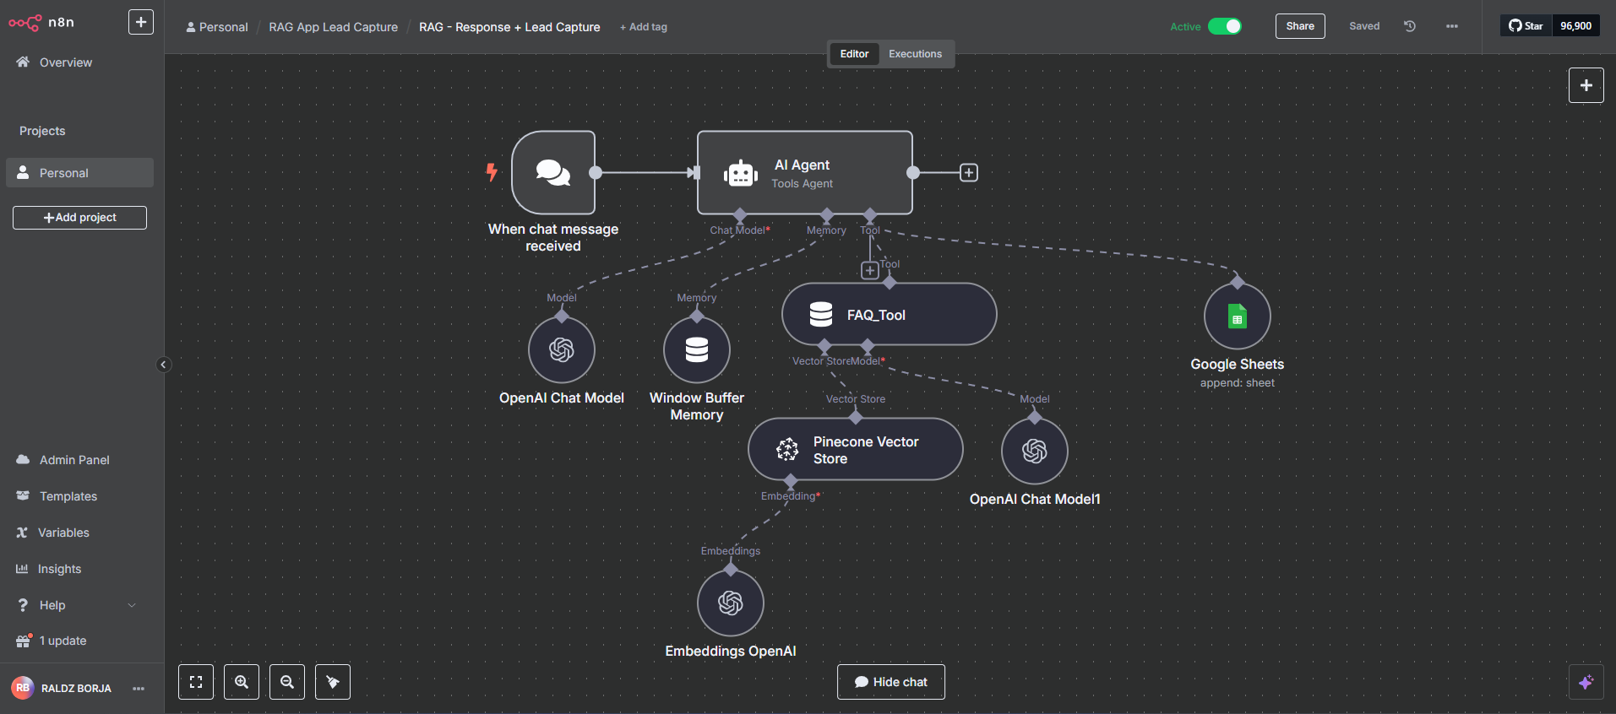Click the Memory connector on AI Agent
This screenshot has width=1616, height=714.
coord(827,214)
